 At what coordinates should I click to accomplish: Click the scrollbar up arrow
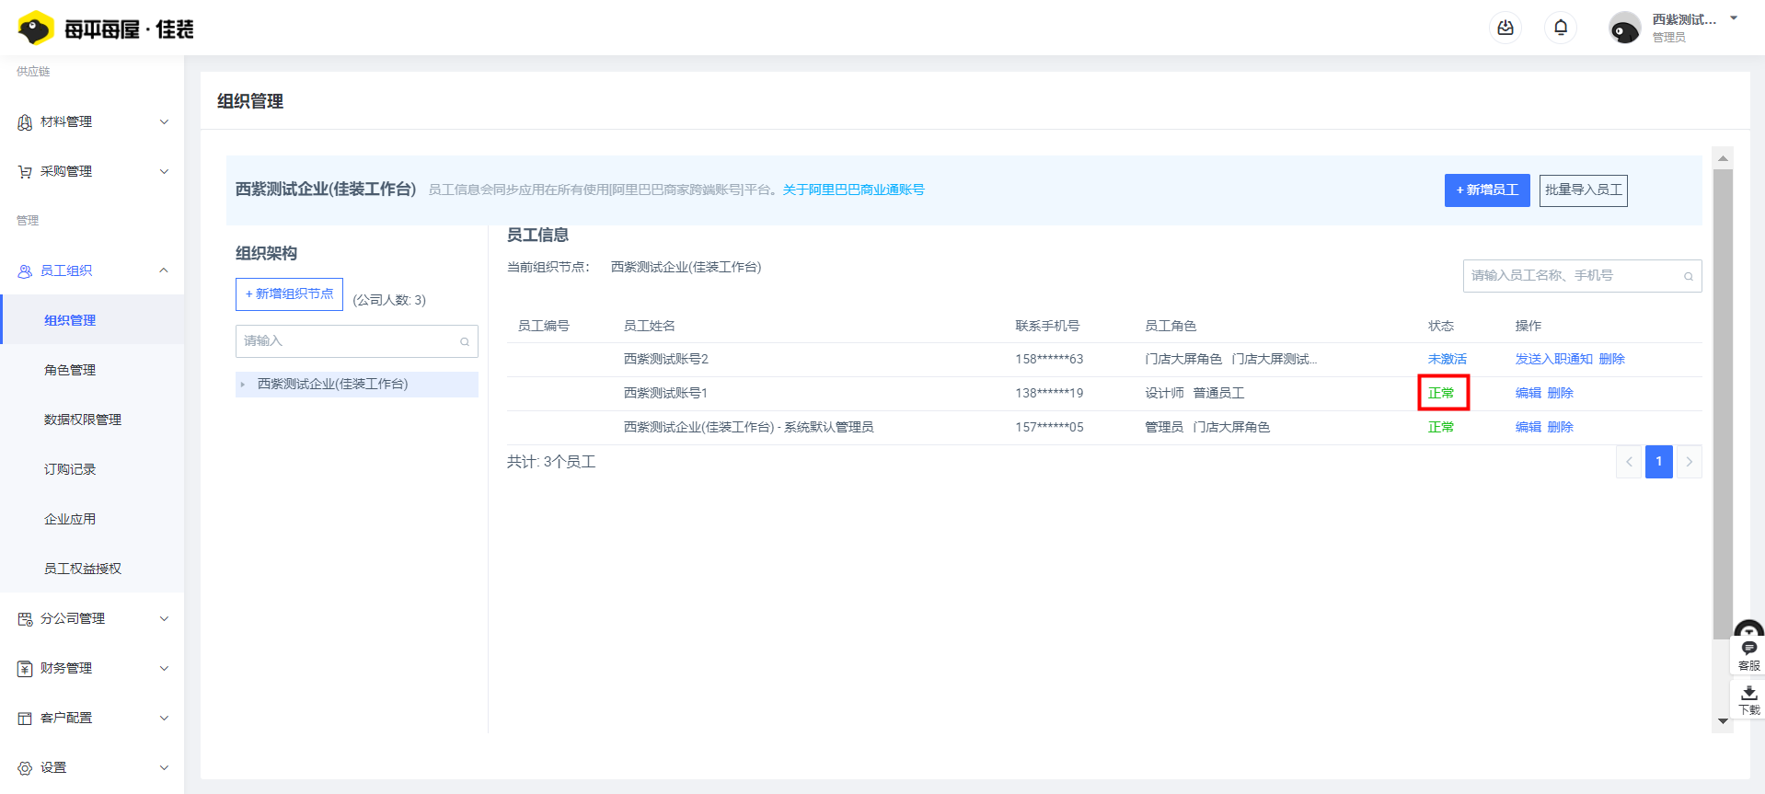coord(1723,158)
